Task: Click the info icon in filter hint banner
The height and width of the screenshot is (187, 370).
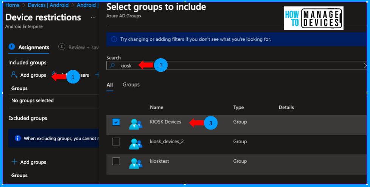Action: pos(114,39)
